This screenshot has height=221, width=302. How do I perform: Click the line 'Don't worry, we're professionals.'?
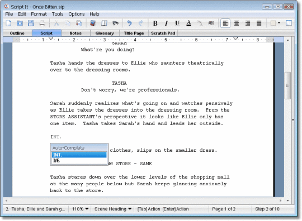[130, 90]
